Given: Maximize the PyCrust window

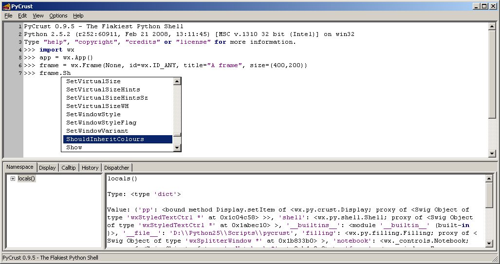Looking at the screenshot, I should pyautogui.click(x=484, y=6).
